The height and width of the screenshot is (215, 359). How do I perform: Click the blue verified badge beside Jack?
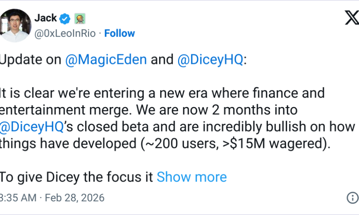tap(65, 18)
